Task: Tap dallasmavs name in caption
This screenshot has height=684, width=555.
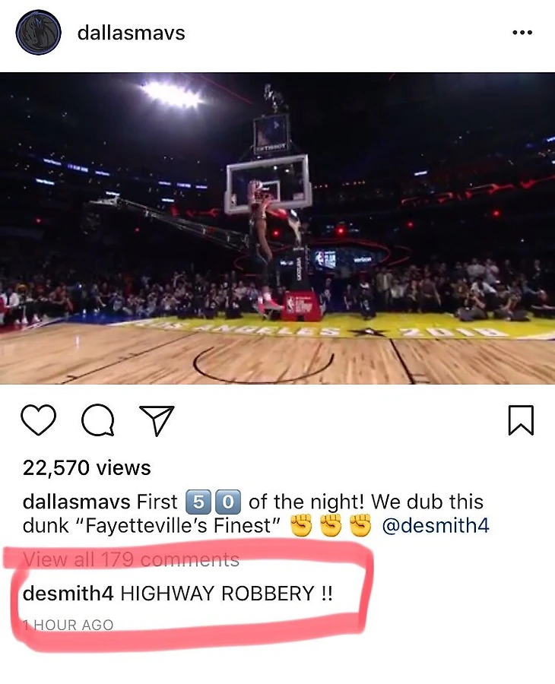Action: pyautogui.click(x=76, y=502)
